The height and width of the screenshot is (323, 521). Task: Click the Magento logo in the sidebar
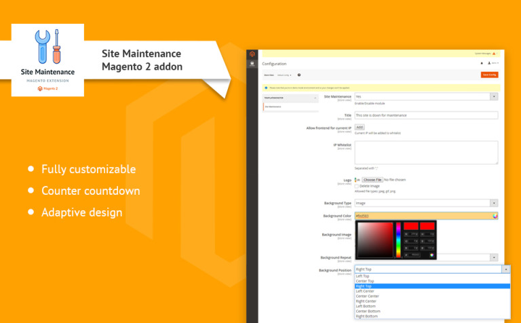[x=252, y=54]
